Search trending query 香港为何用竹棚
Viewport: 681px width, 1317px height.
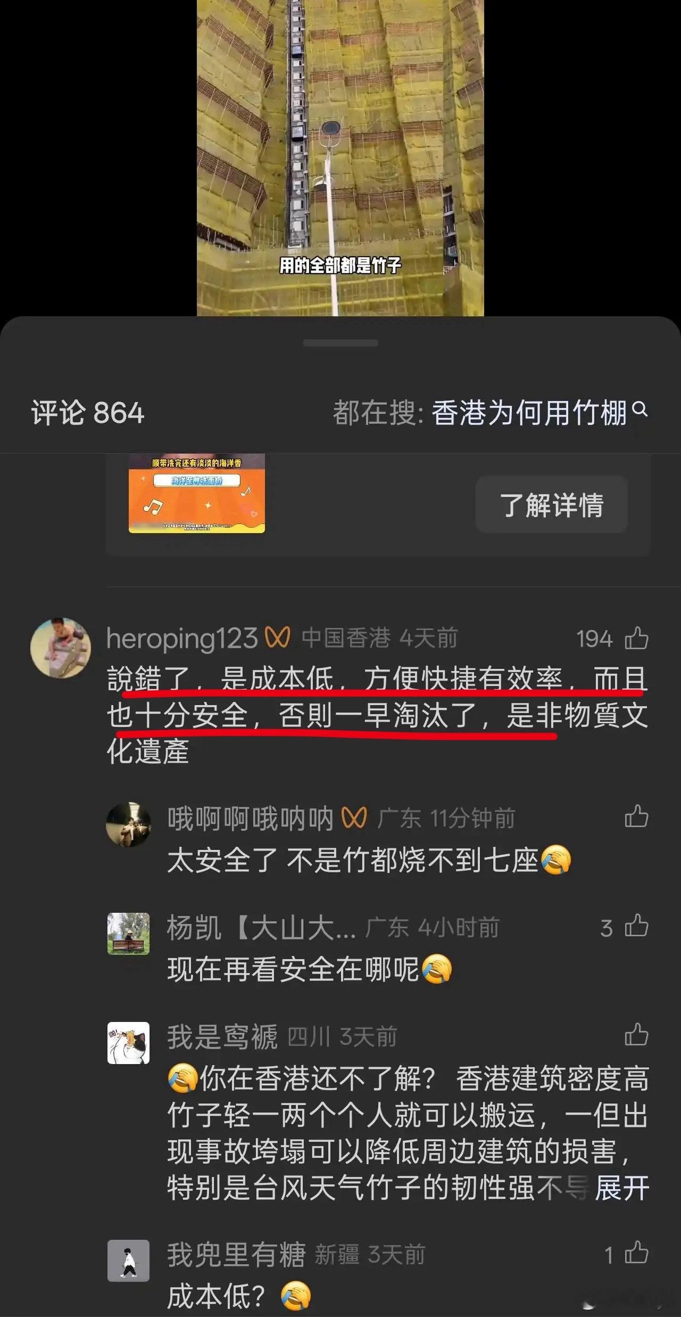pos(529,412)
